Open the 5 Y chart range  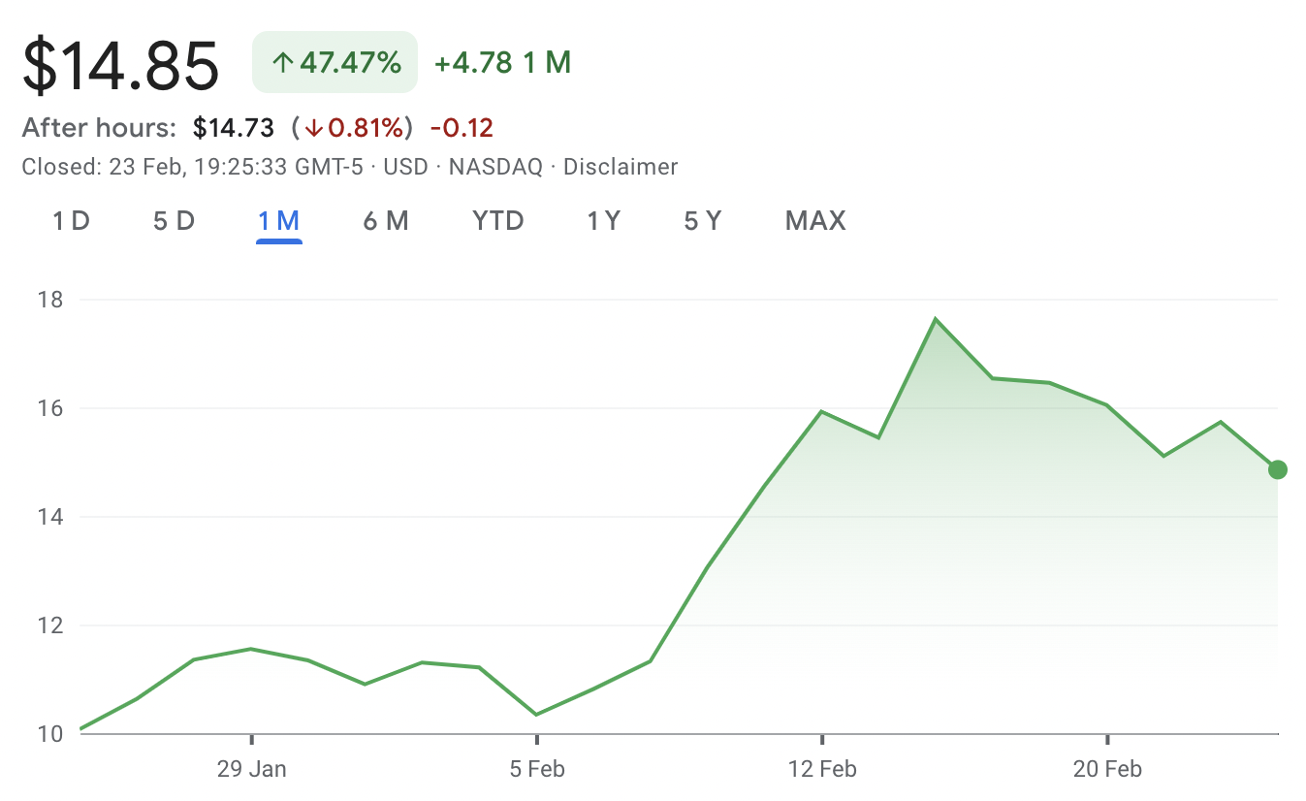tap(703, 221)
